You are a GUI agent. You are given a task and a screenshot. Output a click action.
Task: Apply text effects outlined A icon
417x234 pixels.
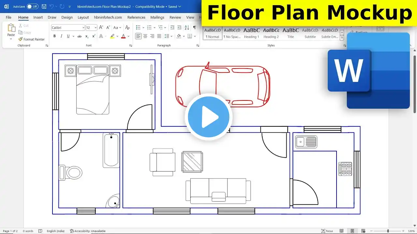[101, 36]
